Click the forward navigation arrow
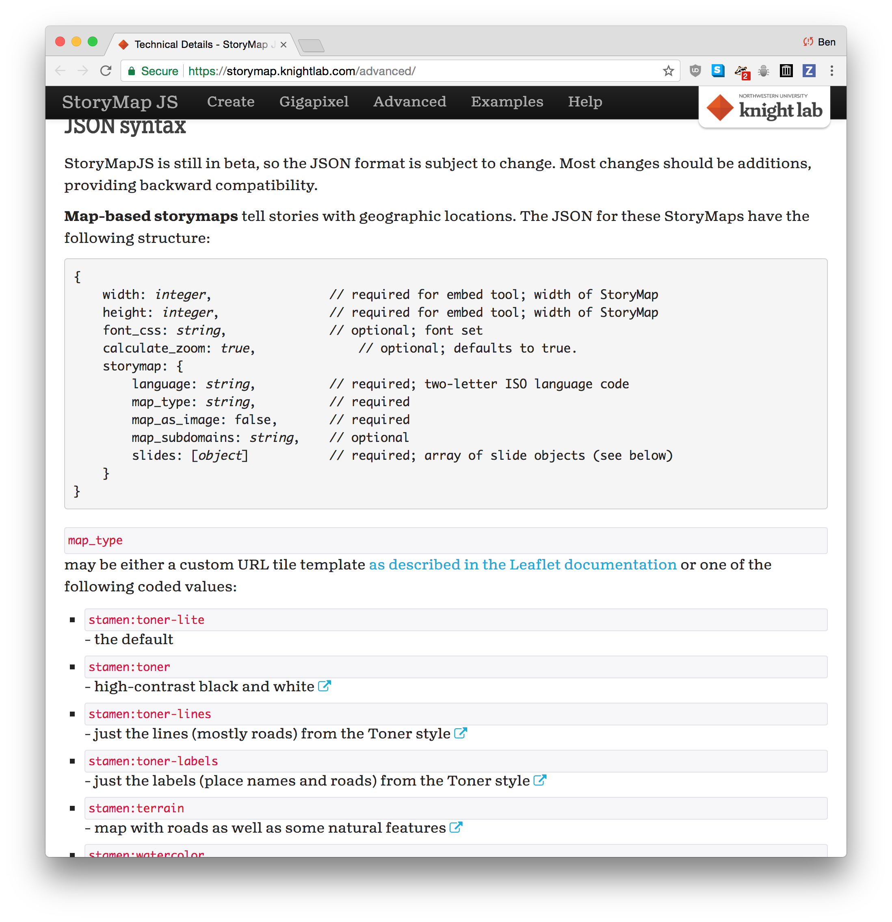 pyautogui.click(x=83, y=71)
